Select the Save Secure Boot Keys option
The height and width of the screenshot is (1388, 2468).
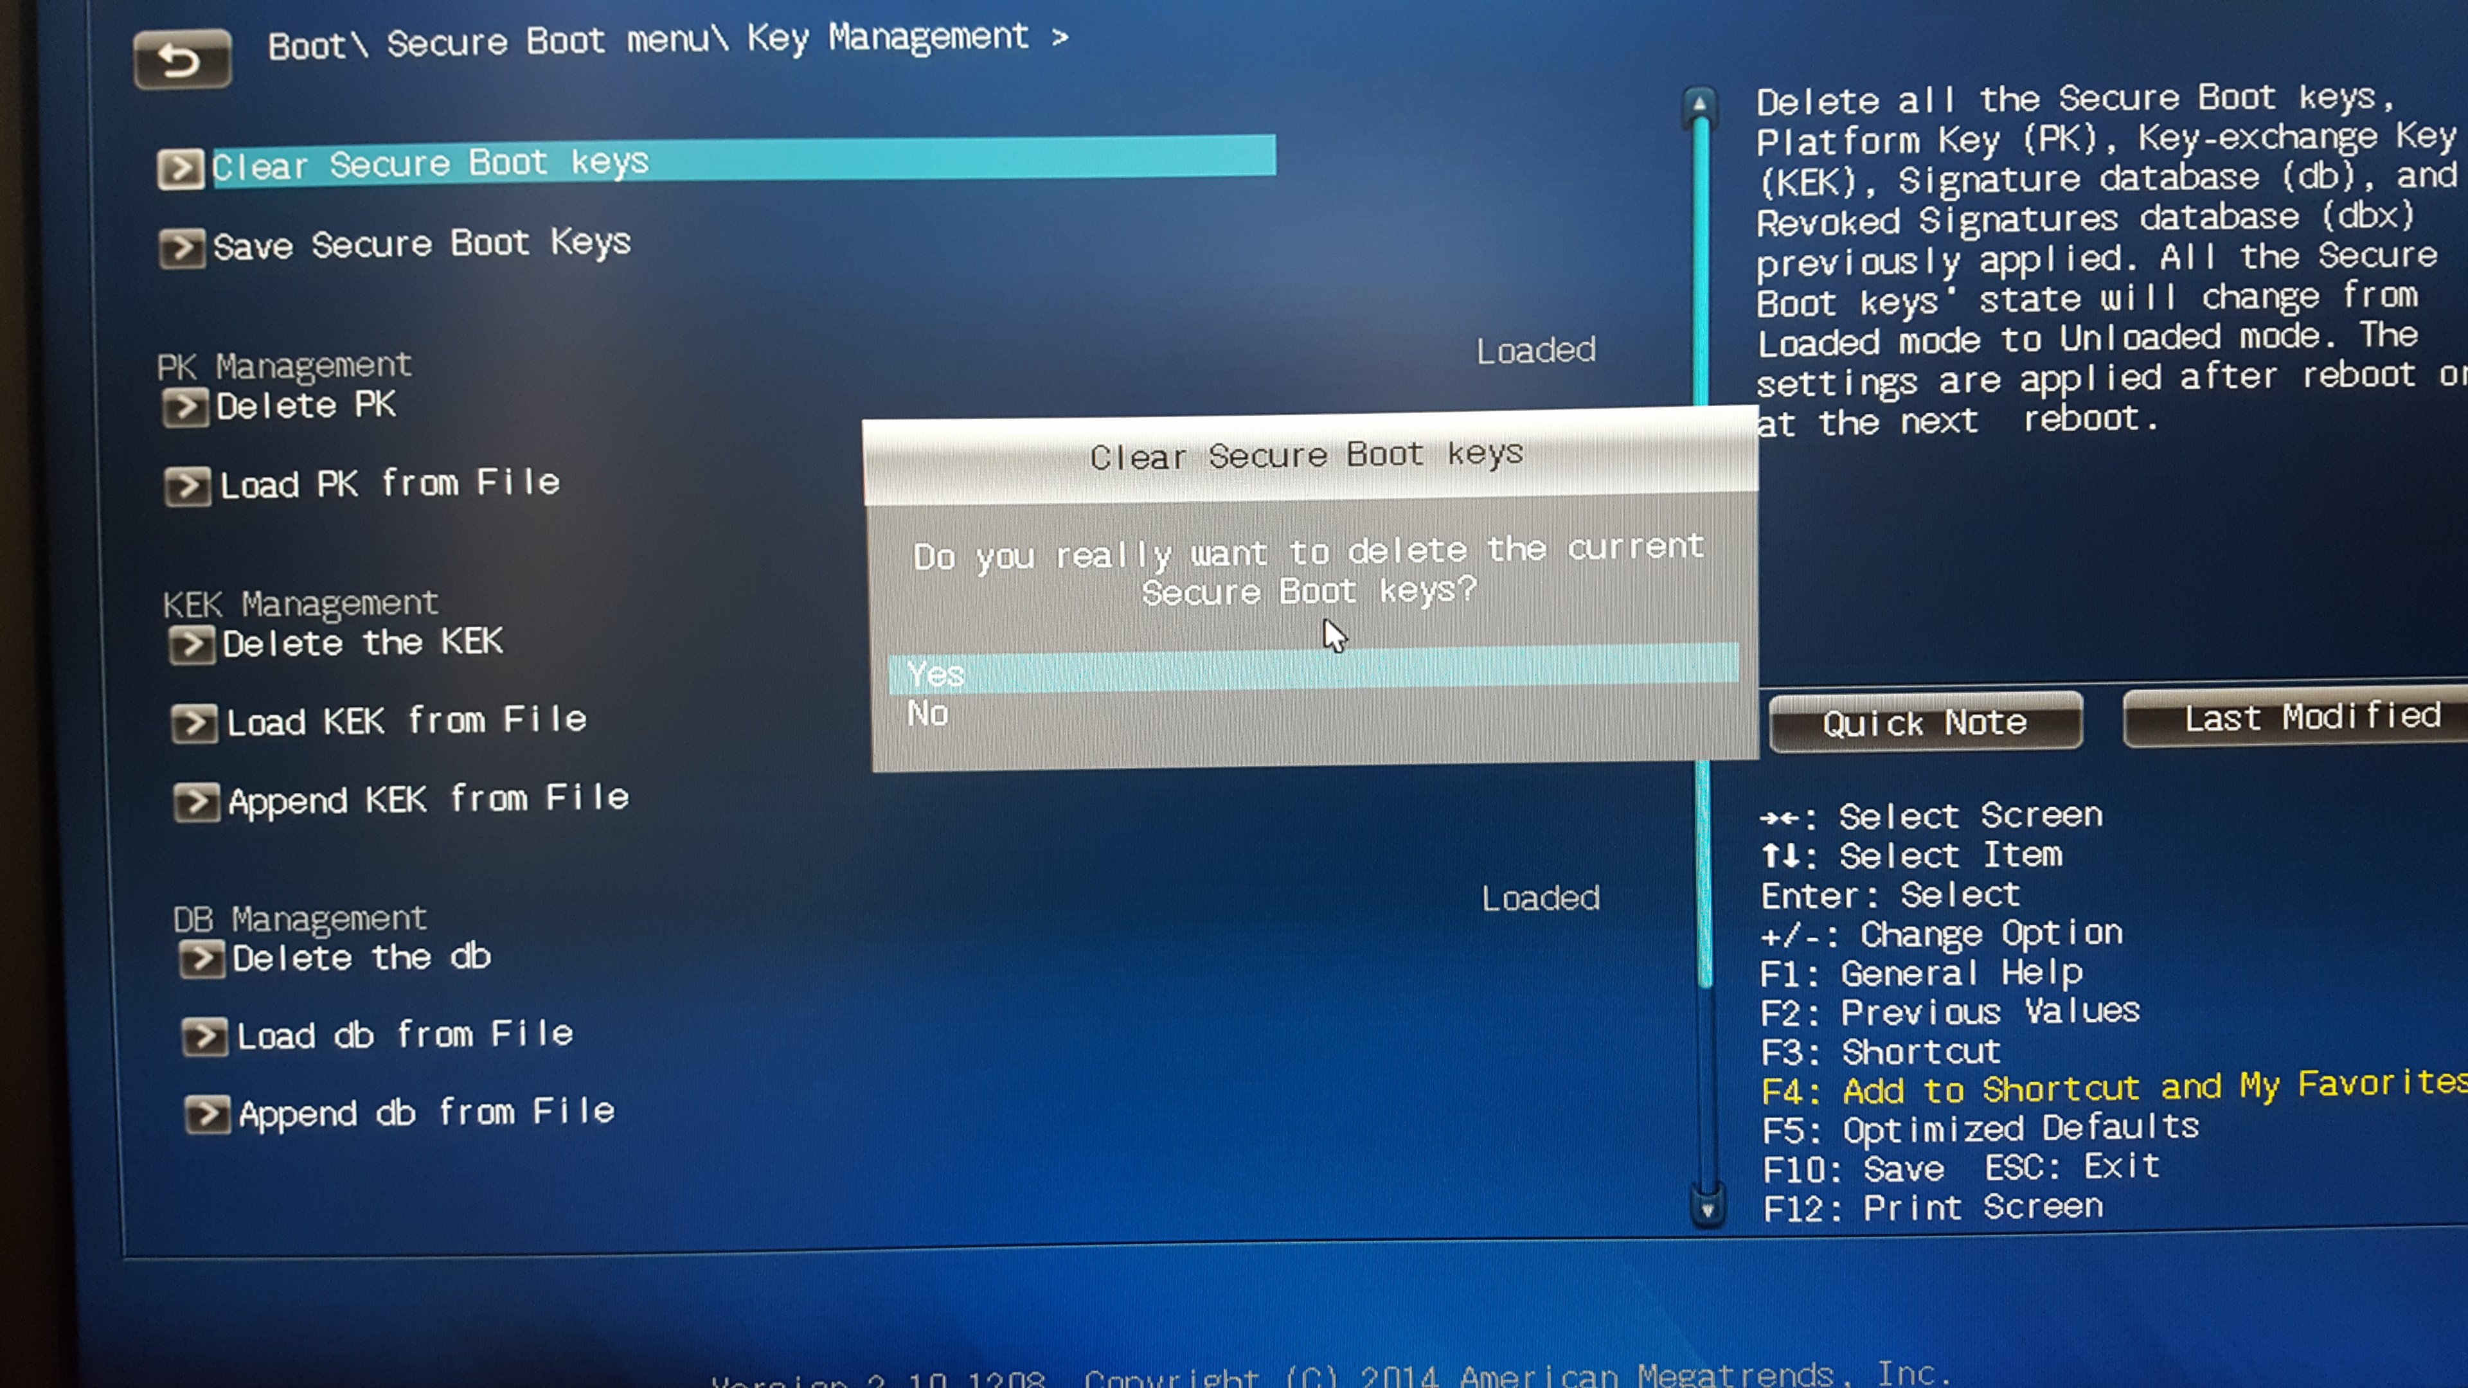(x=424, y=242)
